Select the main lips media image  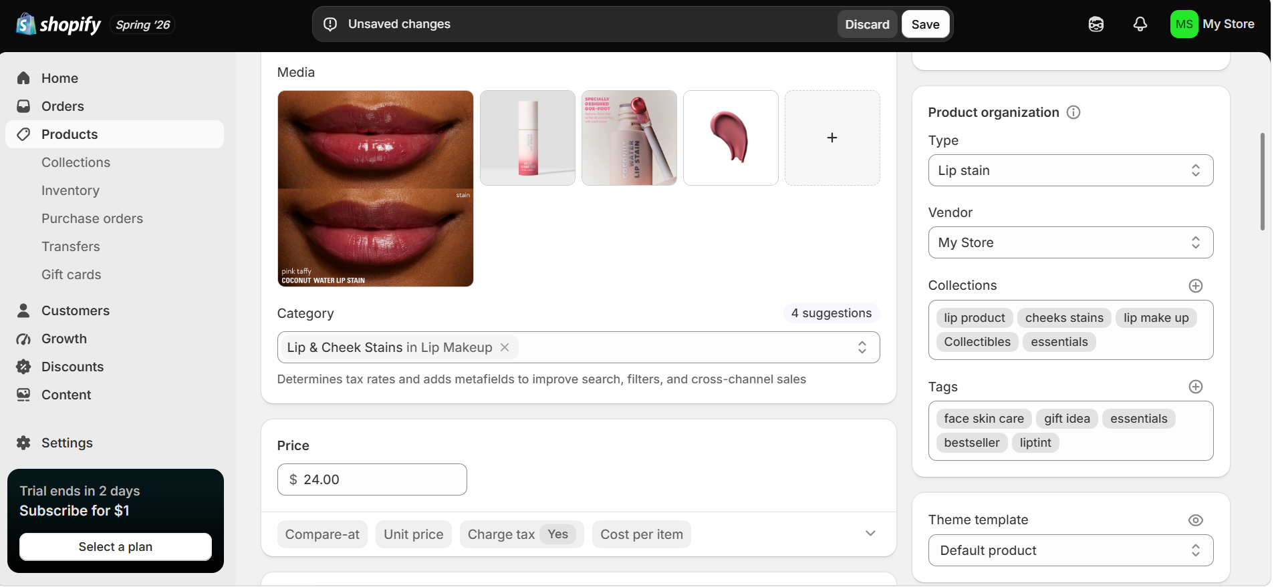point(376,188)
